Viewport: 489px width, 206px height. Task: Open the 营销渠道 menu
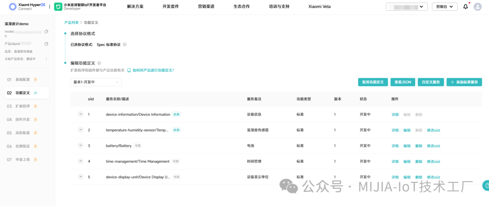[206, 6]
